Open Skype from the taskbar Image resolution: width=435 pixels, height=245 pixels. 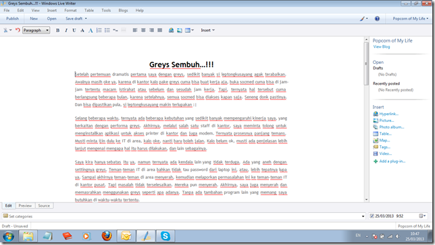click(165, 236)
